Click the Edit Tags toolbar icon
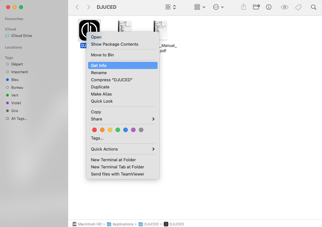 tap(298, 7)
